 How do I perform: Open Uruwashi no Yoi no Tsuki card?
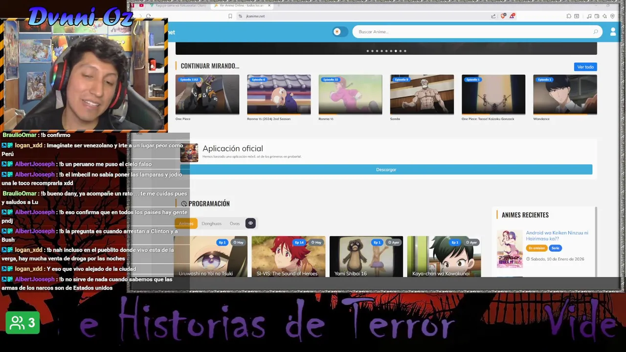pyautogui.click(x=210, y=257)
